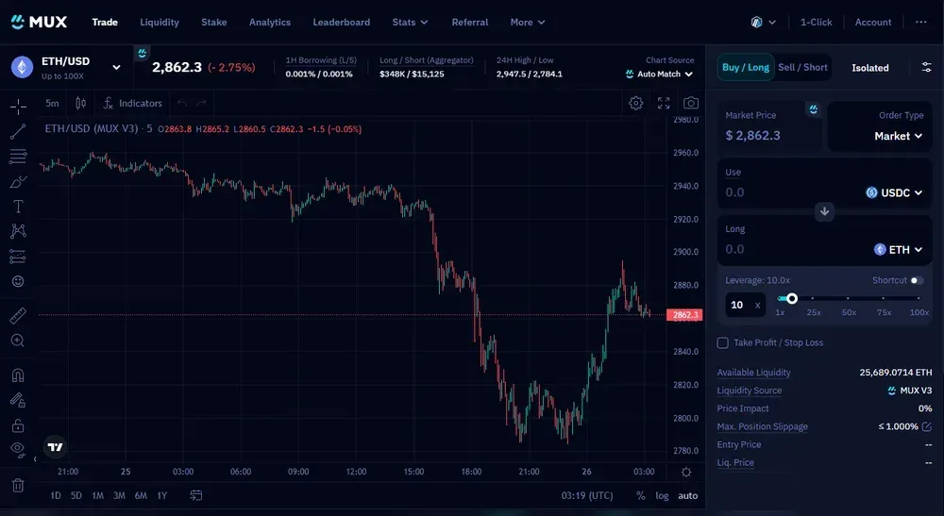944x516 pixels.
Task: Switch chart to fullscreen mode
Action: [x=664, y=104]
